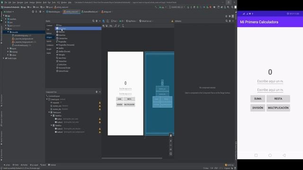Open the Terminal tool window button
Image resolution: width=303 pixels, height=170 pixels.
pos(52,165)
